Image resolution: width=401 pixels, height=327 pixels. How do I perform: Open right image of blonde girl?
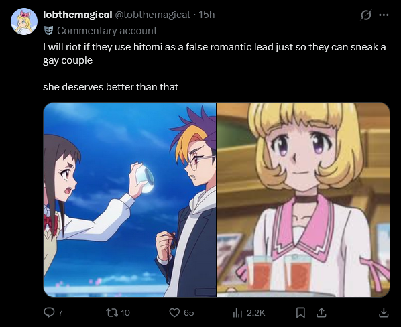point(303,200)
